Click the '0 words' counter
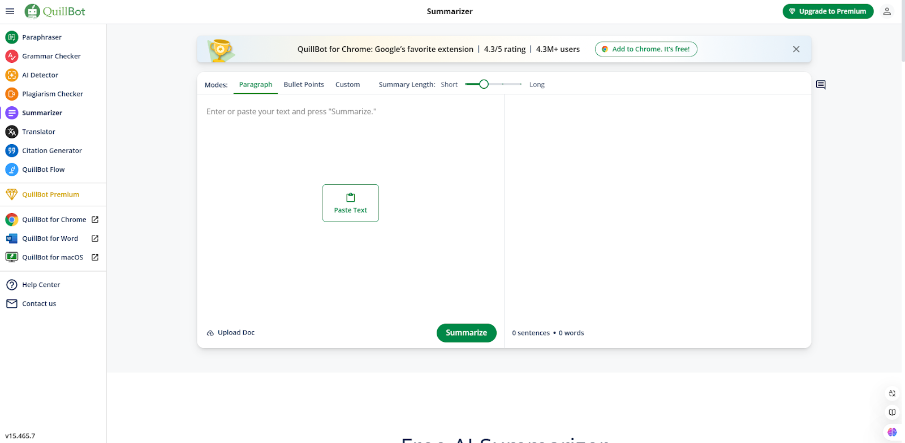Image resolution: width=905 pixels, height=443 pixels. (x=571, y=333)
